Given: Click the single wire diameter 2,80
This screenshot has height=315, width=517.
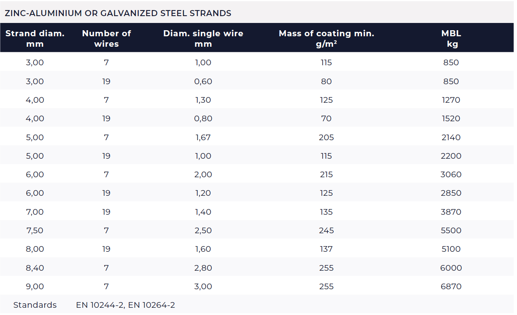Looking at the screenshot, I should tap(203, 268).
